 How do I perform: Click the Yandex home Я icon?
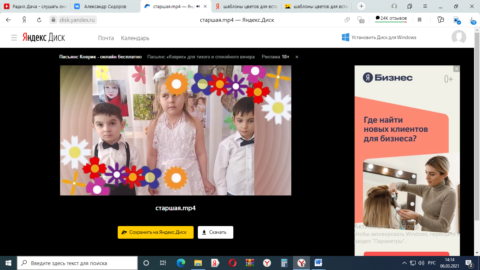tap(24, 20)
